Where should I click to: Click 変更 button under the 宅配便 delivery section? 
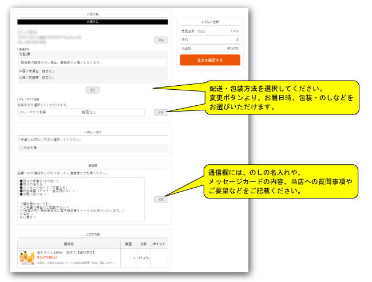click(x=92, y=90)
